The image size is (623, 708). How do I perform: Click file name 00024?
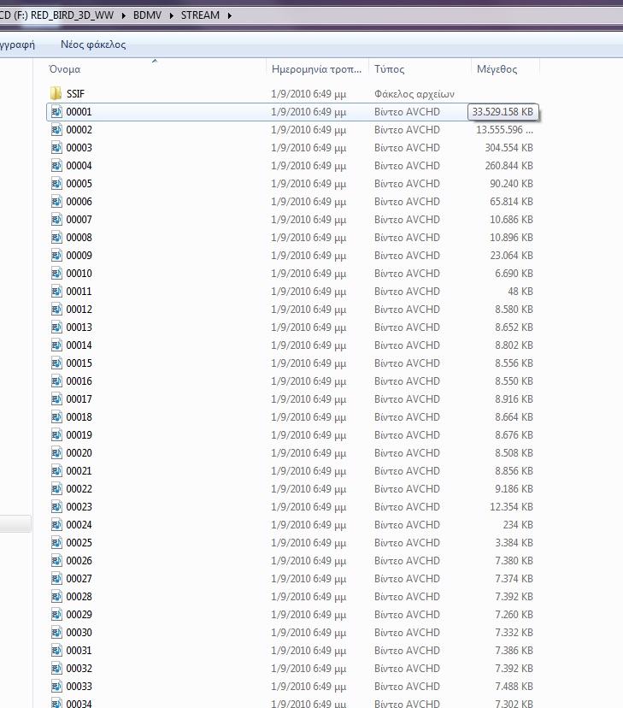pos(79,525)
